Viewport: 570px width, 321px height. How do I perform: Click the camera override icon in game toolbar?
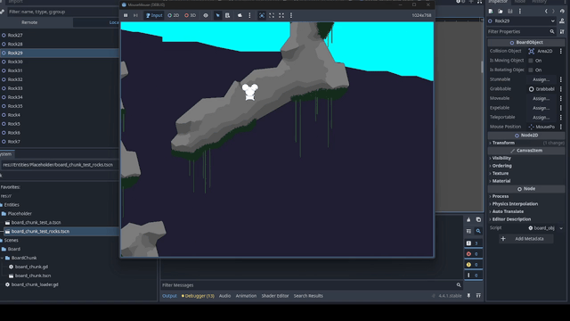pyautogui.click(x=240, y=15)
